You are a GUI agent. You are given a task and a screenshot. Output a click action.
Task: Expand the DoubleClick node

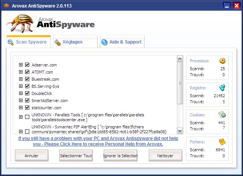21,93
